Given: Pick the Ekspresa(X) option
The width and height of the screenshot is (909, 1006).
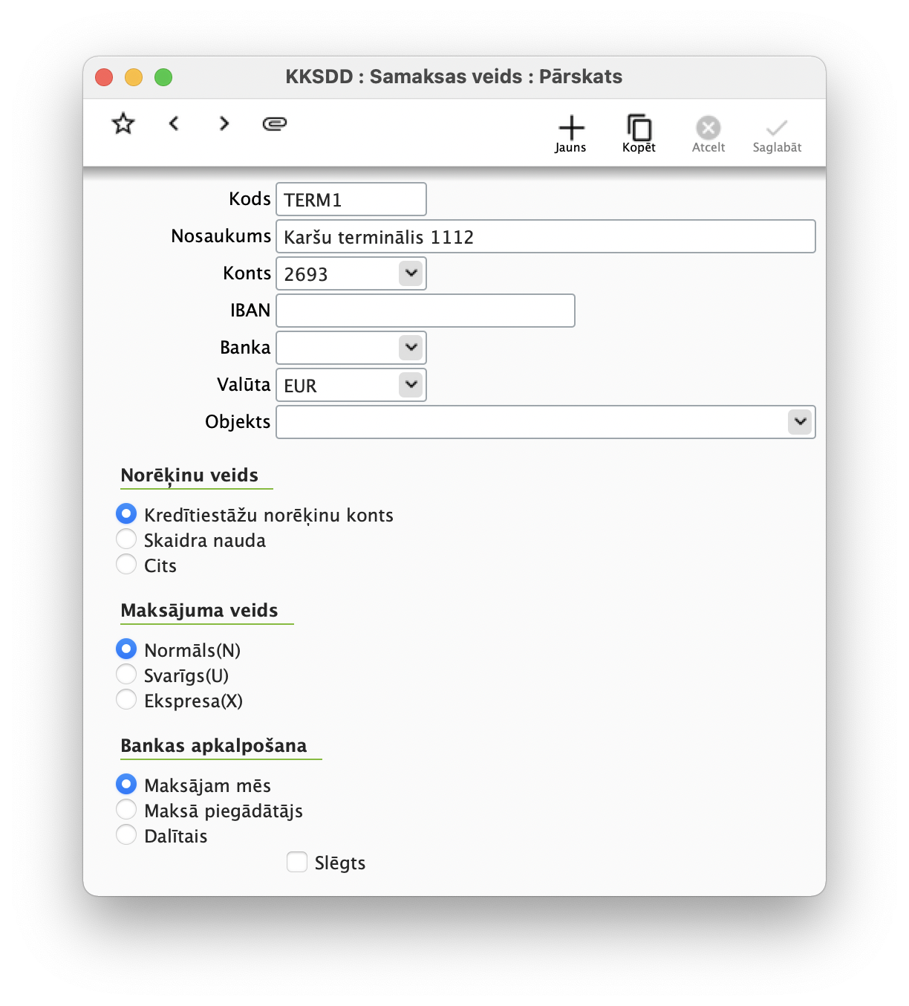Looking at the screenshot, I should pos(126,699).
